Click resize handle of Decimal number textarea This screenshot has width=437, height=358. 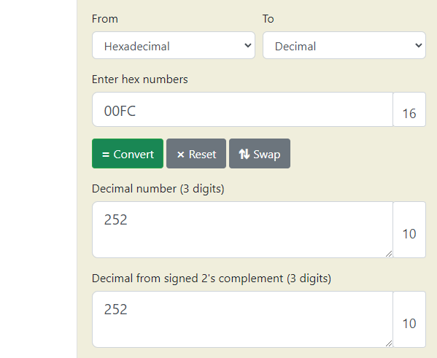click(389, 254)
